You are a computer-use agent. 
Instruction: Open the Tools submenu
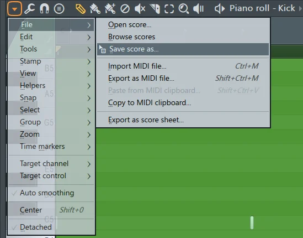coord(51,49)
